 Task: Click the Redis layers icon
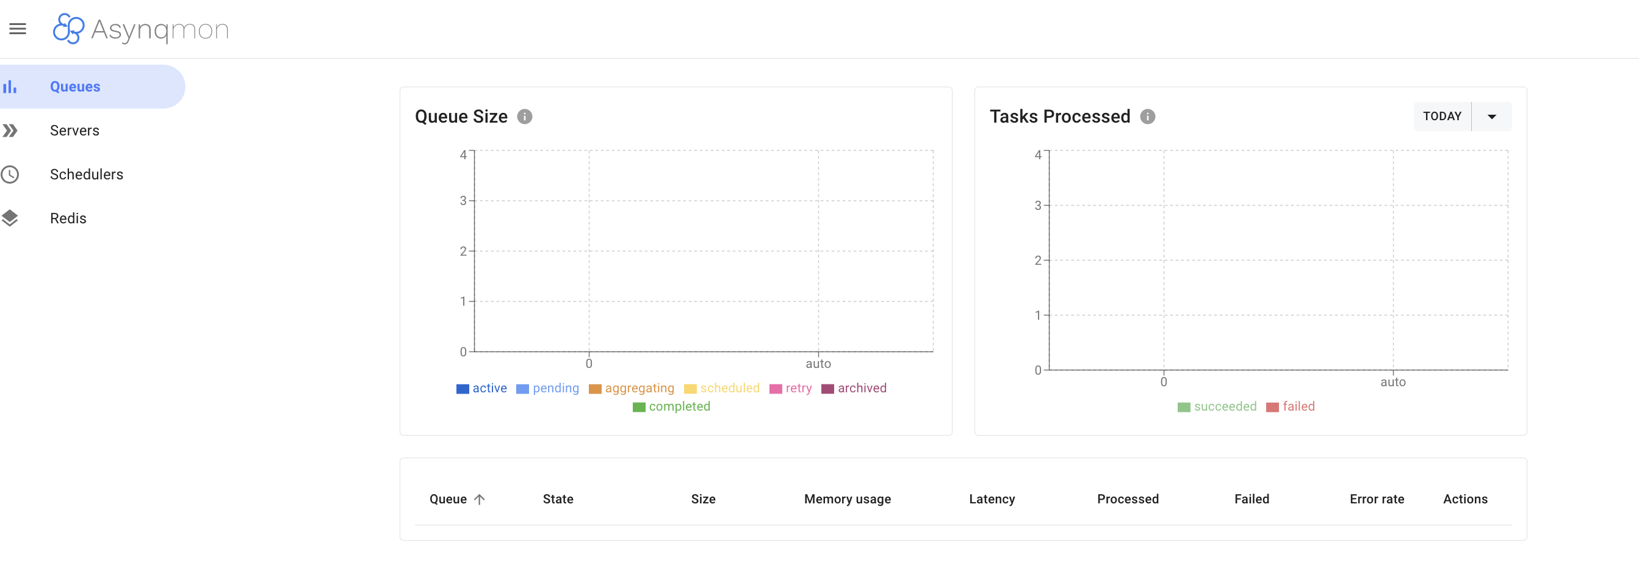tap(10, 218)
